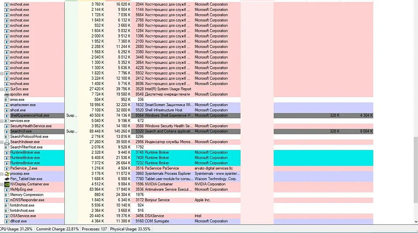Collapse the SearchIndexer.exe tree node
Screen dimensions: 418x233
click(2, 142)
